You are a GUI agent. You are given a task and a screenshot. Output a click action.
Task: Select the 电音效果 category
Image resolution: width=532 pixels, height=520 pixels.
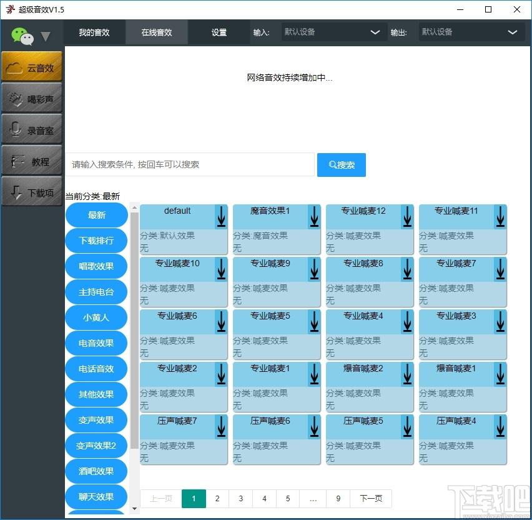[x=96, y=343]
